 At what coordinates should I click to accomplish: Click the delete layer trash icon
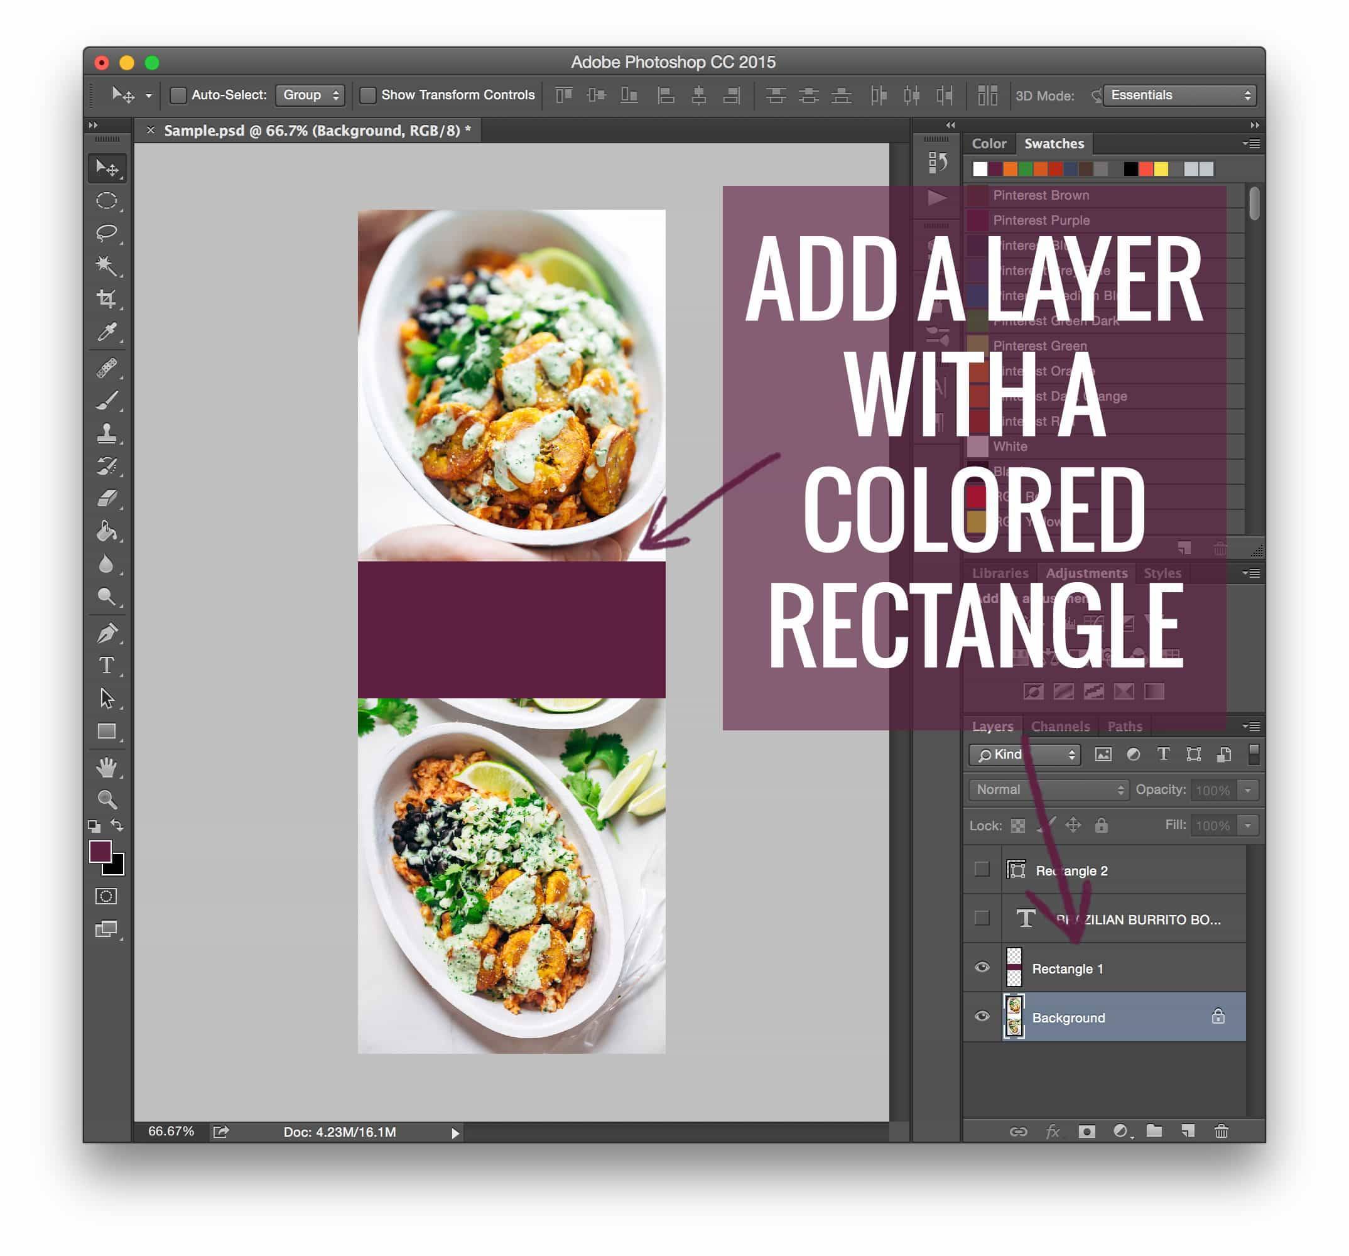coord(1221,1131)
